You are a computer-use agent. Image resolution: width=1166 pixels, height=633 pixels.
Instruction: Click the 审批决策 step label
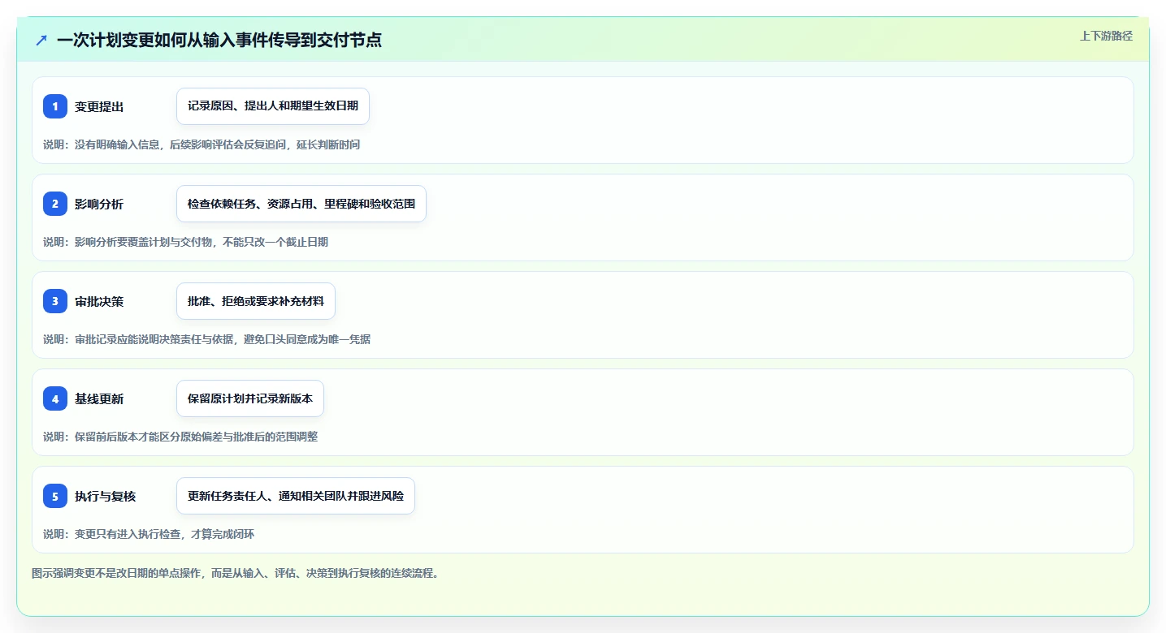99,301
